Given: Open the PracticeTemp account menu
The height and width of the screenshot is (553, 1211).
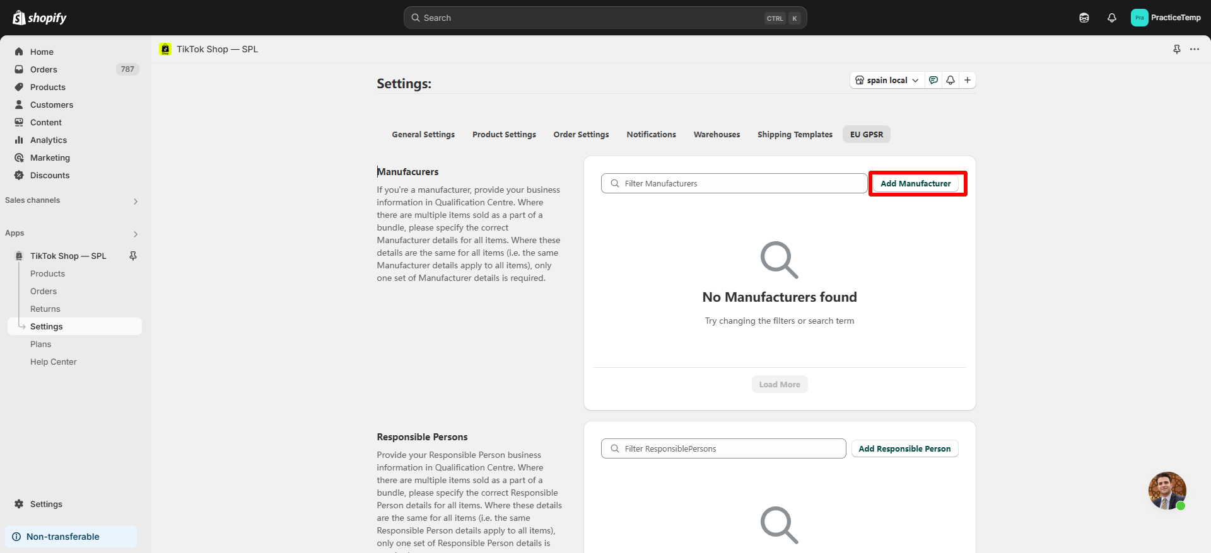Looking at the screenshot, I should point(1166,18).
